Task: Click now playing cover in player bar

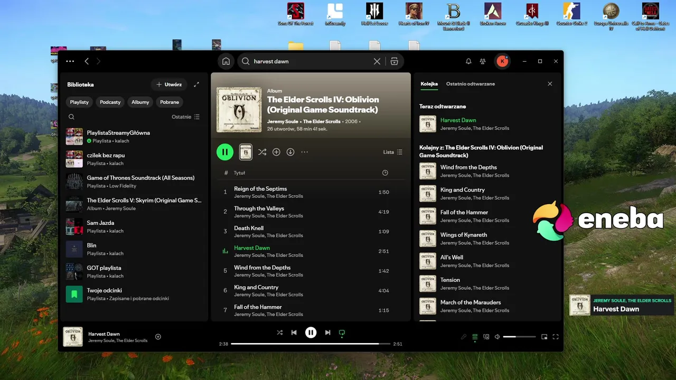Action: [x=73, y=337]
